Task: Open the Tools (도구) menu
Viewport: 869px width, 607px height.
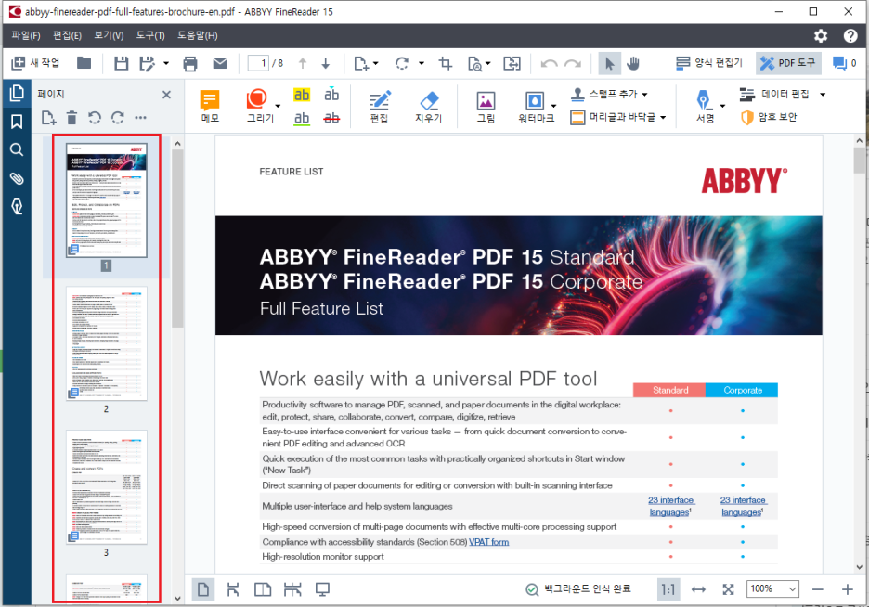Action: click(150, 35)
